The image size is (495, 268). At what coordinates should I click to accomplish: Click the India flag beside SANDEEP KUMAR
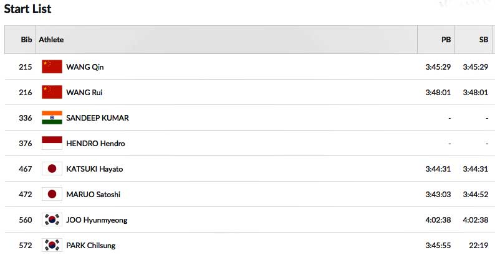click(x=52, y=118)
